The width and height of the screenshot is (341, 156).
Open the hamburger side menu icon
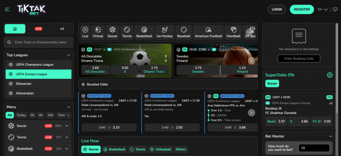point(7,10)
